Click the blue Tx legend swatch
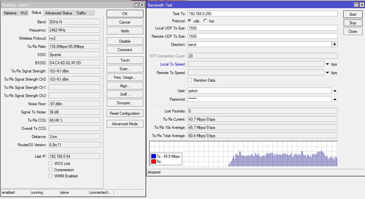The image size is (365, 199). click(154, 156)
